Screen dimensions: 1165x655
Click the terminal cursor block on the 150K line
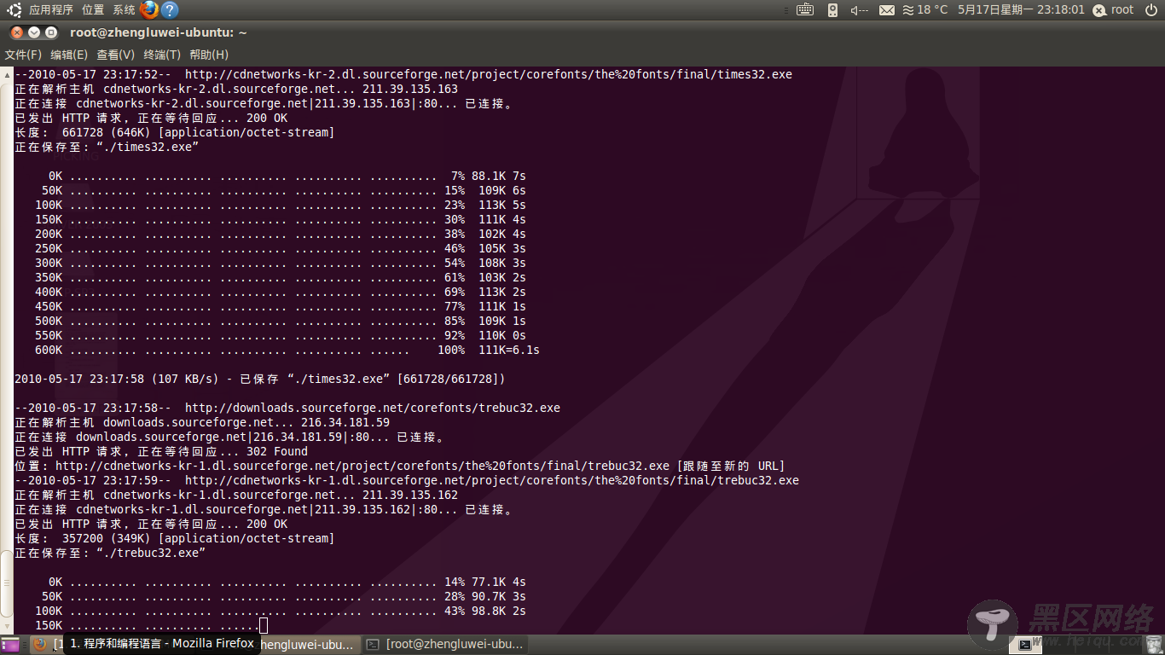264,626
